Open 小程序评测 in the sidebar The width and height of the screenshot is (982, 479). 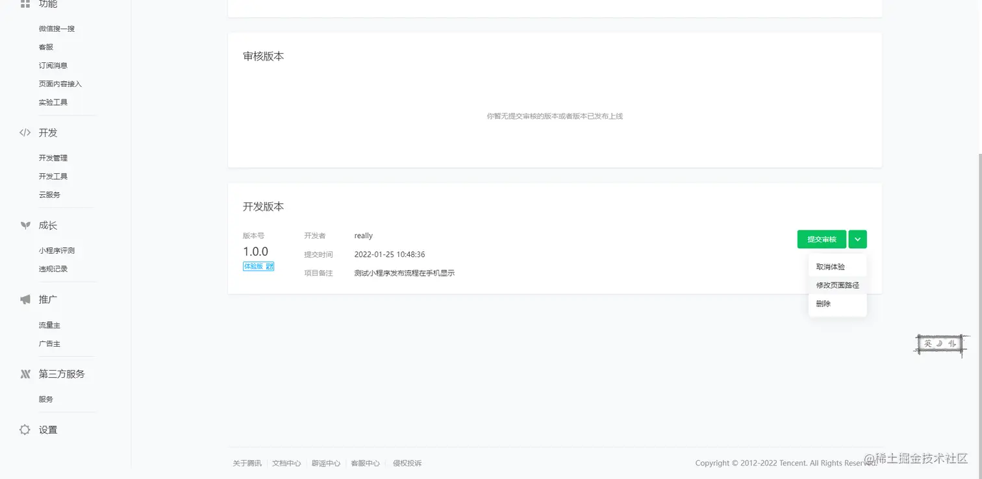(x=57, y=251)
